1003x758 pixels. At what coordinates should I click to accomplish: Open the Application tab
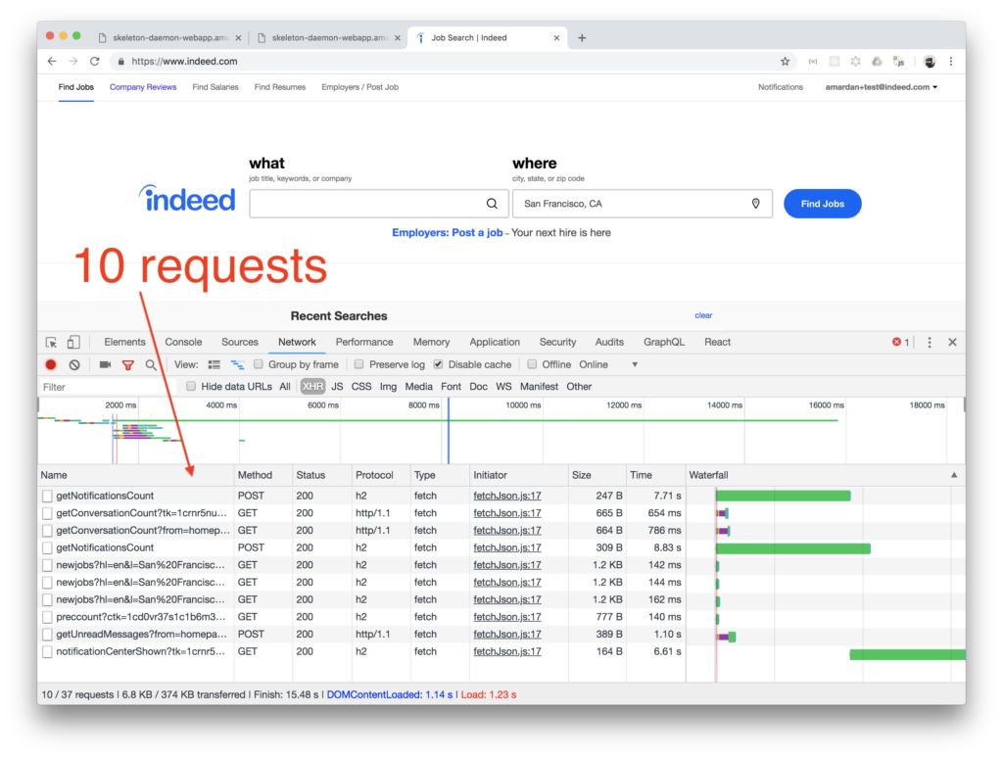[495, 342]
